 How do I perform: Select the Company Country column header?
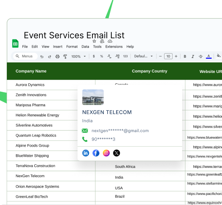tap(150, 71)
